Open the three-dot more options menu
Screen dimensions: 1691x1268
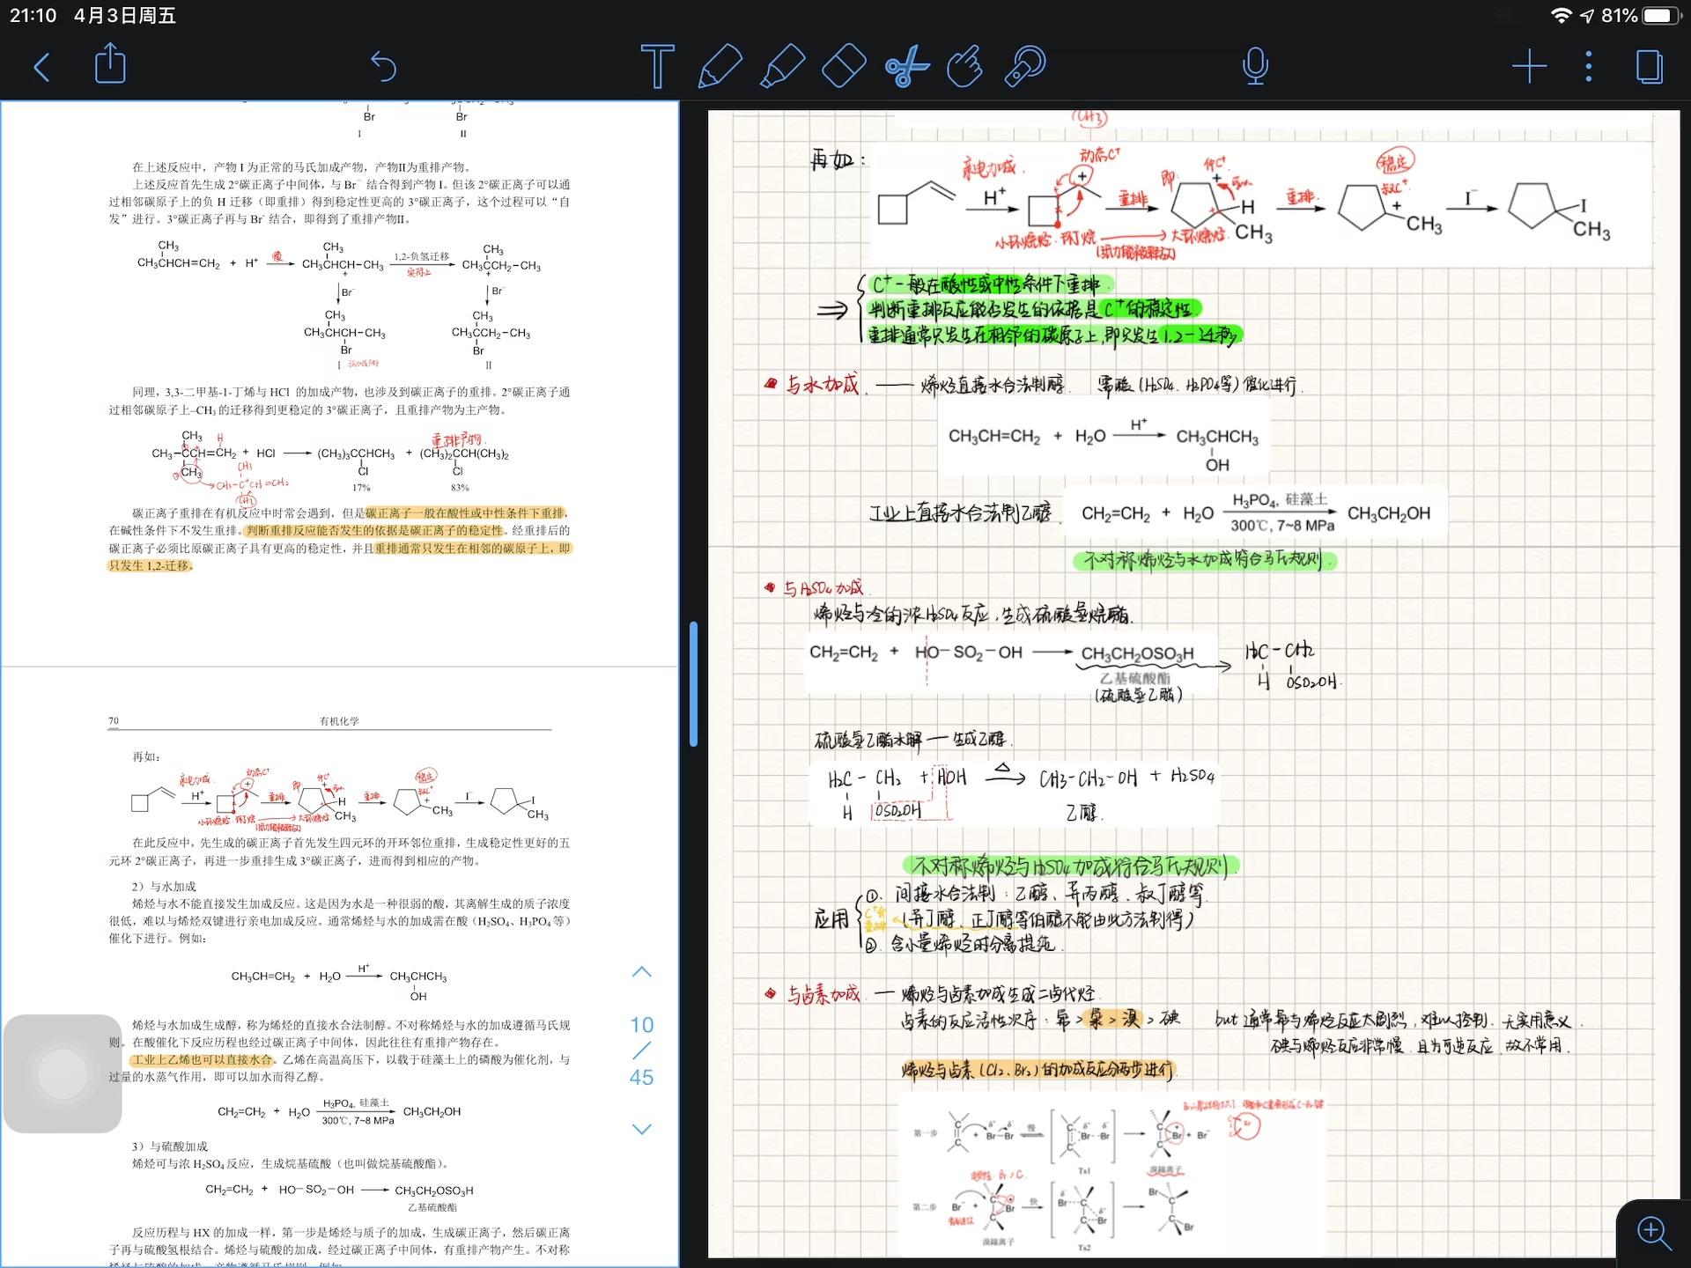pyautogui.click(x=1589, y=67)
